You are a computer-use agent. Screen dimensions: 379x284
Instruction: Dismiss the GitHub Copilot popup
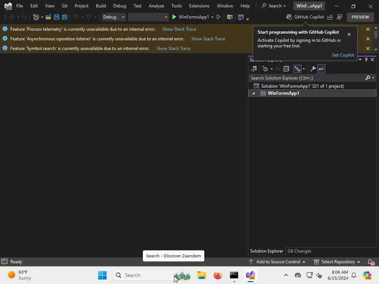click(349, 34)
